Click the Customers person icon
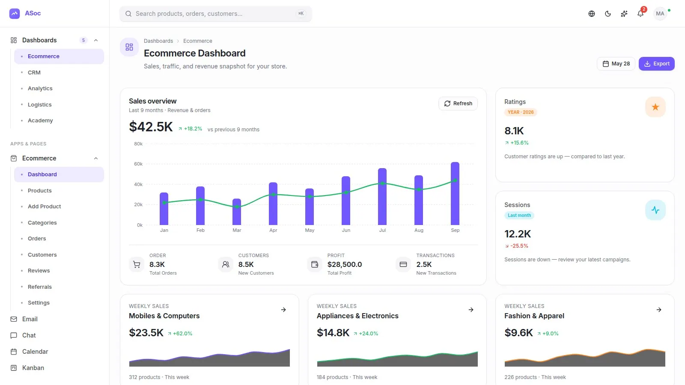685x385 pixels. pyautogui.click(x=226, y=264)
